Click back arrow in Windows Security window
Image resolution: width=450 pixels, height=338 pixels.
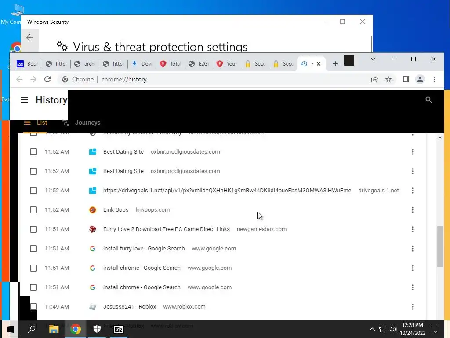click(30, 37)
